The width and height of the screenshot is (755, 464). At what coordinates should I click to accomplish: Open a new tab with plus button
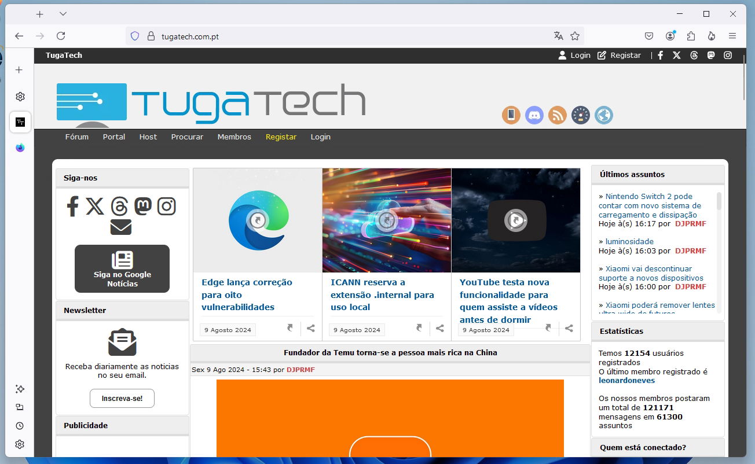(x=39, y=14)
